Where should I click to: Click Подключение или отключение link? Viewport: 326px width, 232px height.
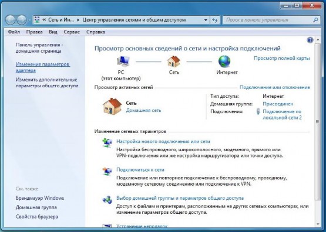[275, 87]
